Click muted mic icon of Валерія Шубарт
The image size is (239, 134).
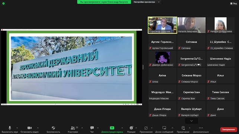tap(180, 115)
